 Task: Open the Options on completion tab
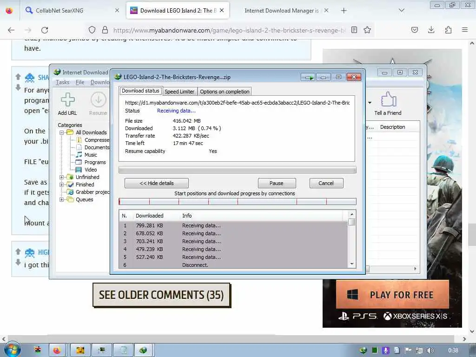(x=225, y=92)
